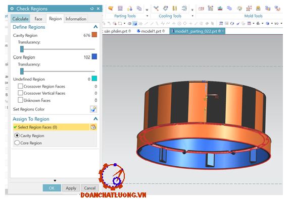Reset the Check Regions dialog with the circular arrow
This screenshot has height=199, width=294.
pos(92,9)
